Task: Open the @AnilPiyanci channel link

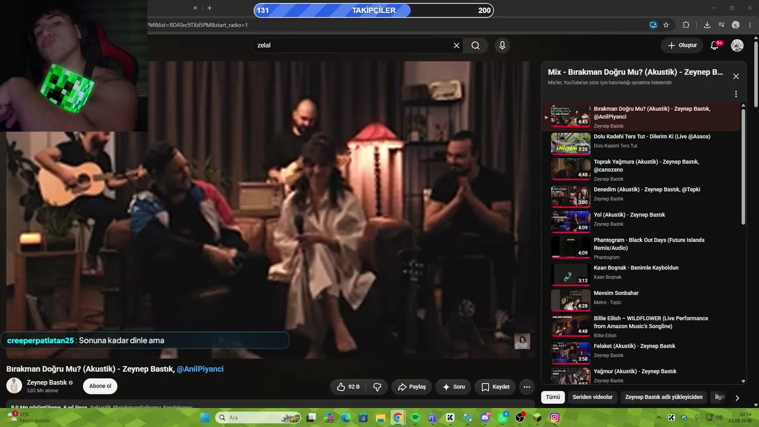Action: point(200,369)
